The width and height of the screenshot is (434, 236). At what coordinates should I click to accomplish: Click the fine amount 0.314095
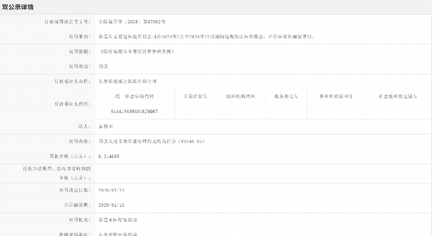coord(109,156)
